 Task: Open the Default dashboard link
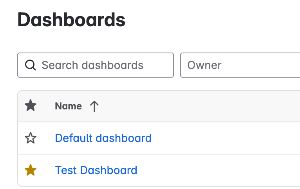coord(103,138)
